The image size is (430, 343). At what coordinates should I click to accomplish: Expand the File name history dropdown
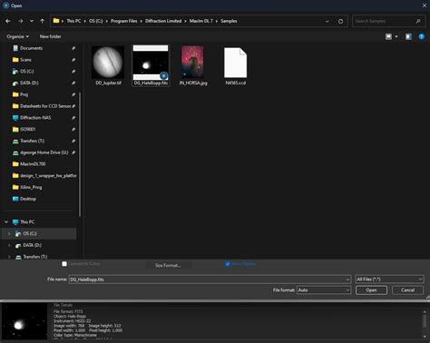coord(347,279)
